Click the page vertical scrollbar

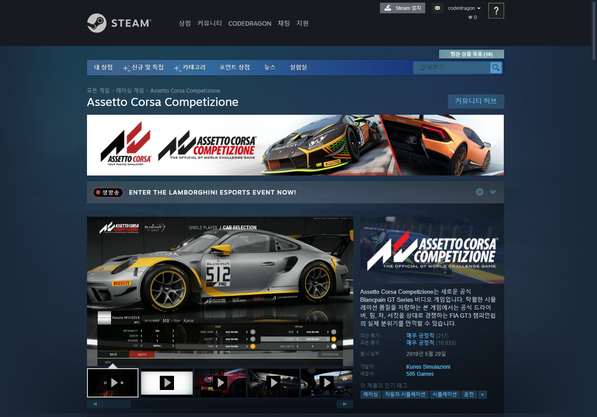(x=594, y=31)
